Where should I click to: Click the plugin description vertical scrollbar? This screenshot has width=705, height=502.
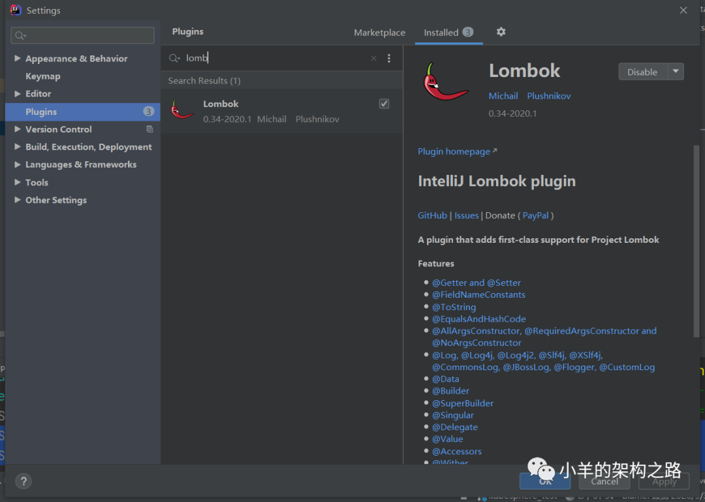tap(696, 241)
